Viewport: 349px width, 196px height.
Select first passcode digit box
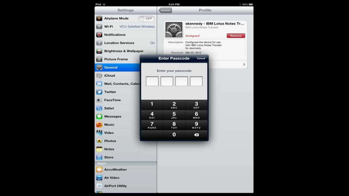coord(152,81)
